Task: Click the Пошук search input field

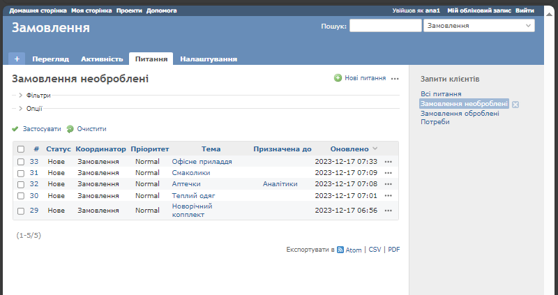Action: pyautogui.click(x=384, y=26)
